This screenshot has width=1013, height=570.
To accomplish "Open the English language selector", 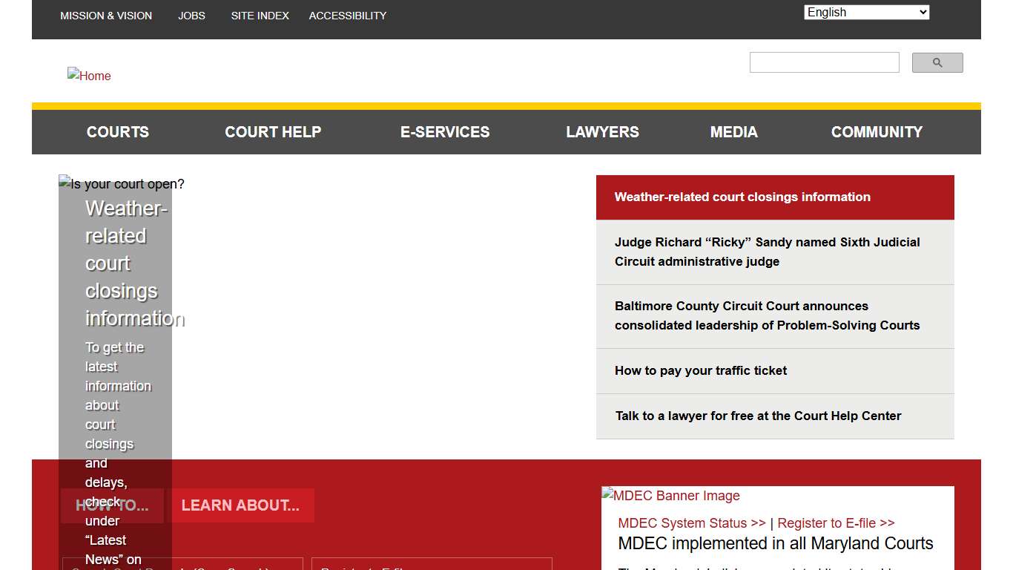I will 865,12.
